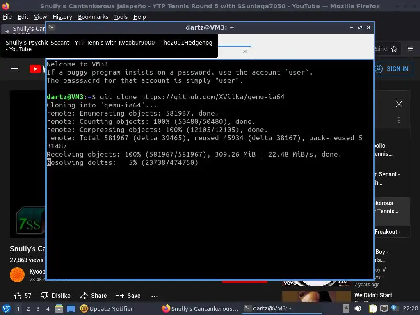Go to YouTube home via logo

(37, 69)
